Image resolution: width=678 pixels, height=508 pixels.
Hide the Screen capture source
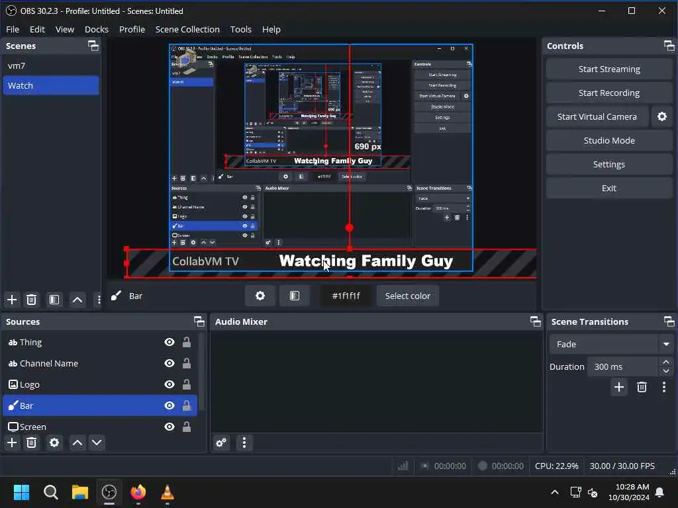coord(169,427)
